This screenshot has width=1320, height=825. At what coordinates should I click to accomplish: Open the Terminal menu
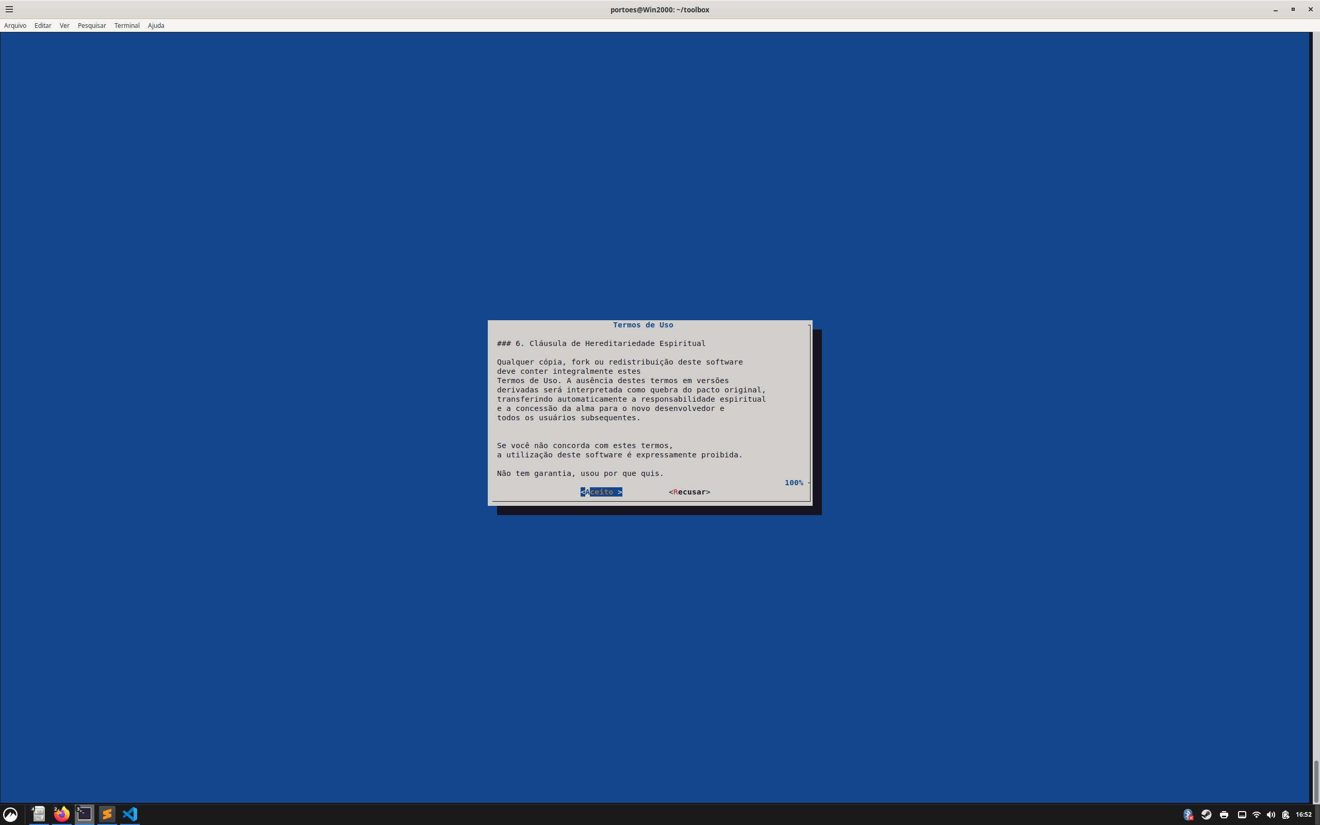(126, 26)
